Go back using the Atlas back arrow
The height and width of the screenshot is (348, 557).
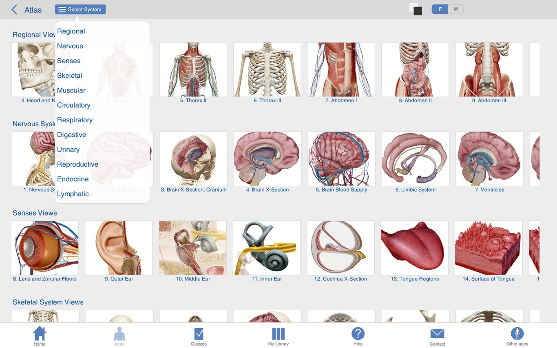pos(14,9)
